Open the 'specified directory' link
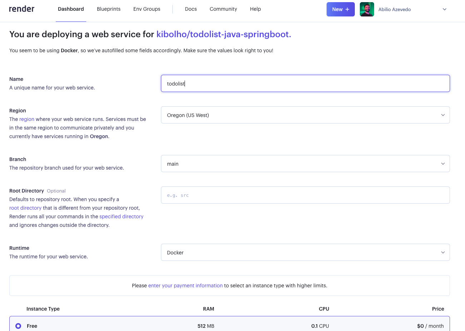Screen dimensions: 465x331 point(121,216)
